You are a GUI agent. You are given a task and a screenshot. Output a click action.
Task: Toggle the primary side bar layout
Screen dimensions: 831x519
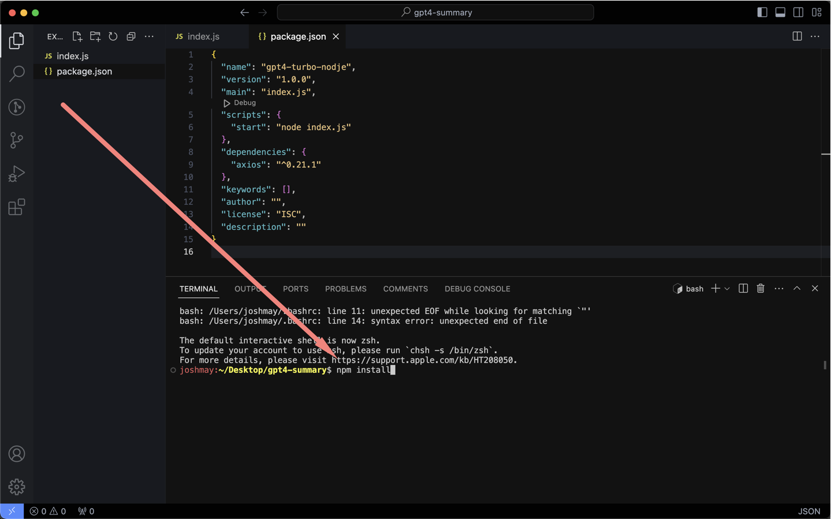[762, 12]
